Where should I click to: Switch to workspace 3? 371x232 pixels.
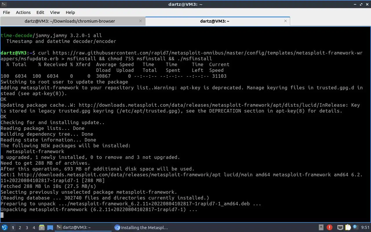click(x=27, y=228)
